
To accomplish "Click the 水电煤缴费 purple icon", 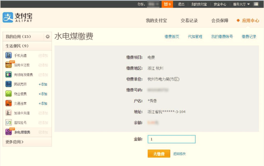I will (8, 132).
